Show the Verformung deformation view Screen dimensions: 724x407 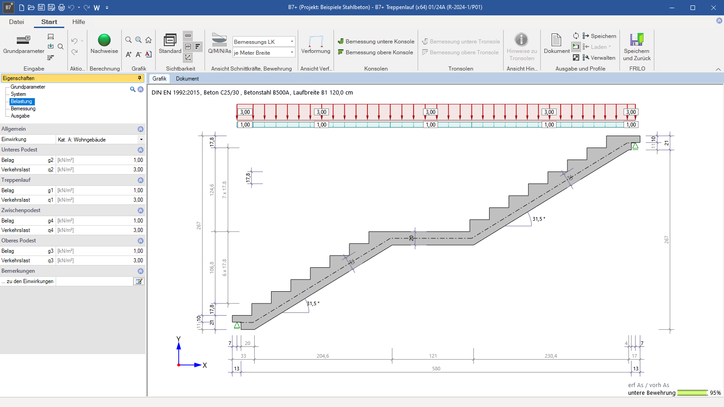[x=316, y=44]
